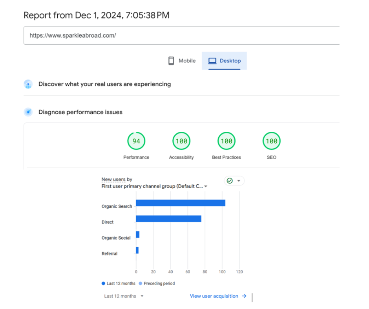Click the Last 12 months legend dot
The image size is (369, 309).
103,284
